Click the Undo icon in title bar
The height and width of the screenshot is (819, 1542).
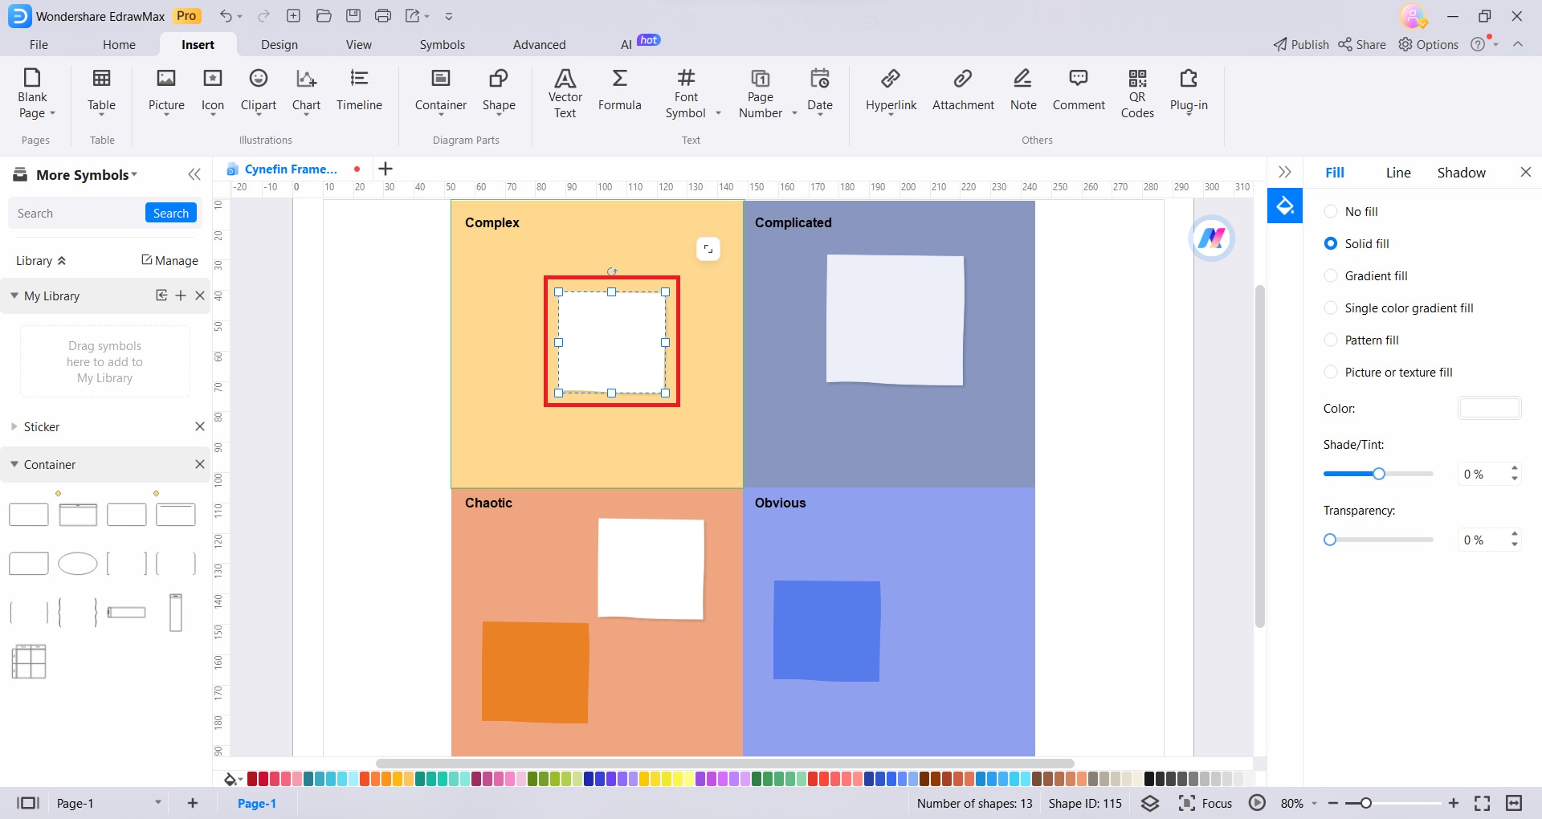pyautogui.click(x=226, y=16)
